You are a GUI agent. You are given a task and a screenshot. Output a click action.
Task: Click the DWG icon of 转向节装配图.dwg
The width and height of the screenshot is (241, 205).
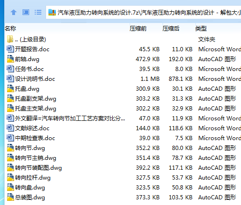10,167
